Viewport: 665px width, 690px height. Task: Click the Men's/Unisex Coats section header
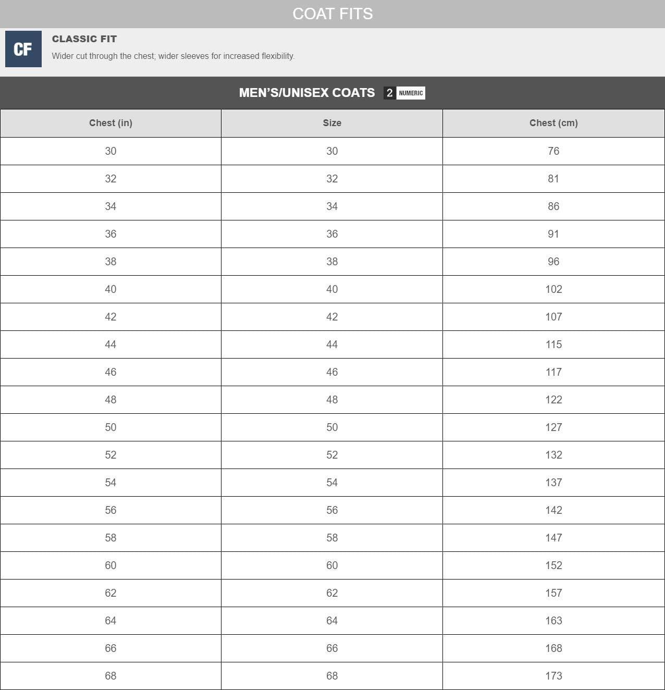coord(306,93)
